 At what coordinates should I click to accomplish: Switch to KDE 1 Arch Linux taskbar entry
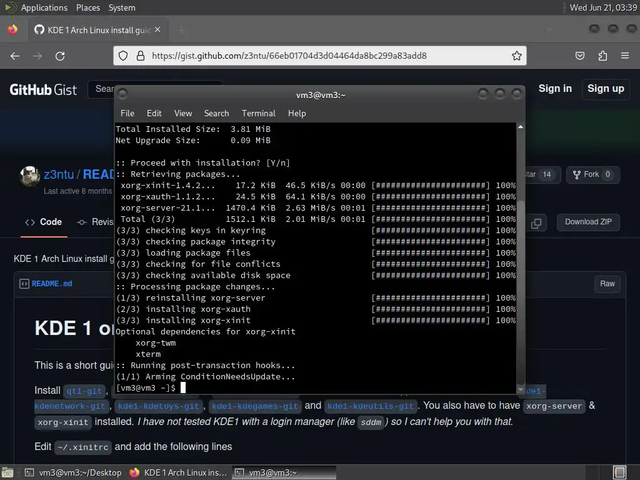[x=178, y=472]
